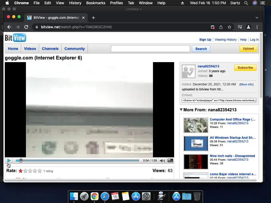Image resolution: width=271 pixels, height=203 pixels.
Task: Click the video progress slider handle
Action: click(x=21, y=160)
